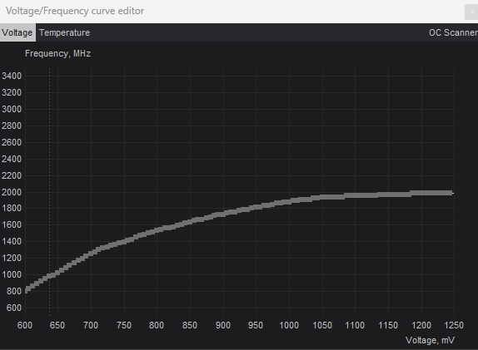Click the 'Voltage, mV' axis label
The image size is (478, 350).
[430, 340]
